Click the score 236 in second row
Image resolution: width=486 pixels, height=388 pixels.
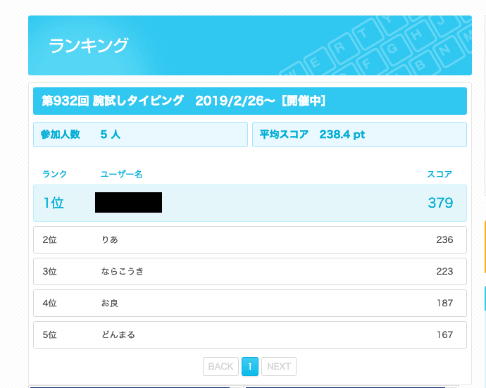click(444, 239)
